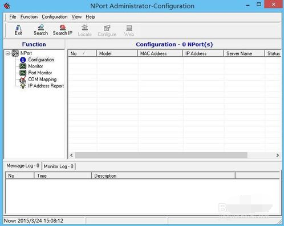This screenshot has height=226, width=284.
Task: Open the File menu
Action: point(13,17)
